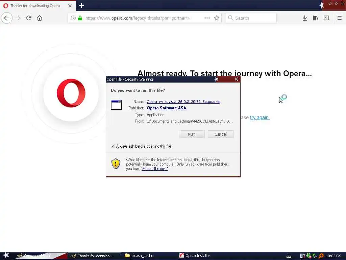Viewport: 346px width, 260px height.
Task: Close the Thanks for downloading Opera tab
Action: click(70, 6)
